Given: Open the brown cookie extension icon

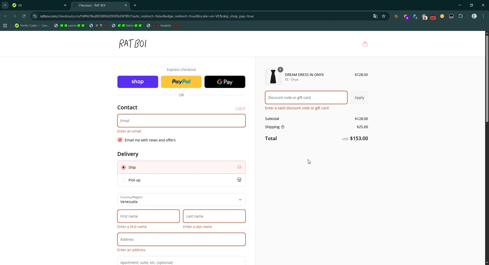Looking at the screenshot, I should [x=396, y=16].
